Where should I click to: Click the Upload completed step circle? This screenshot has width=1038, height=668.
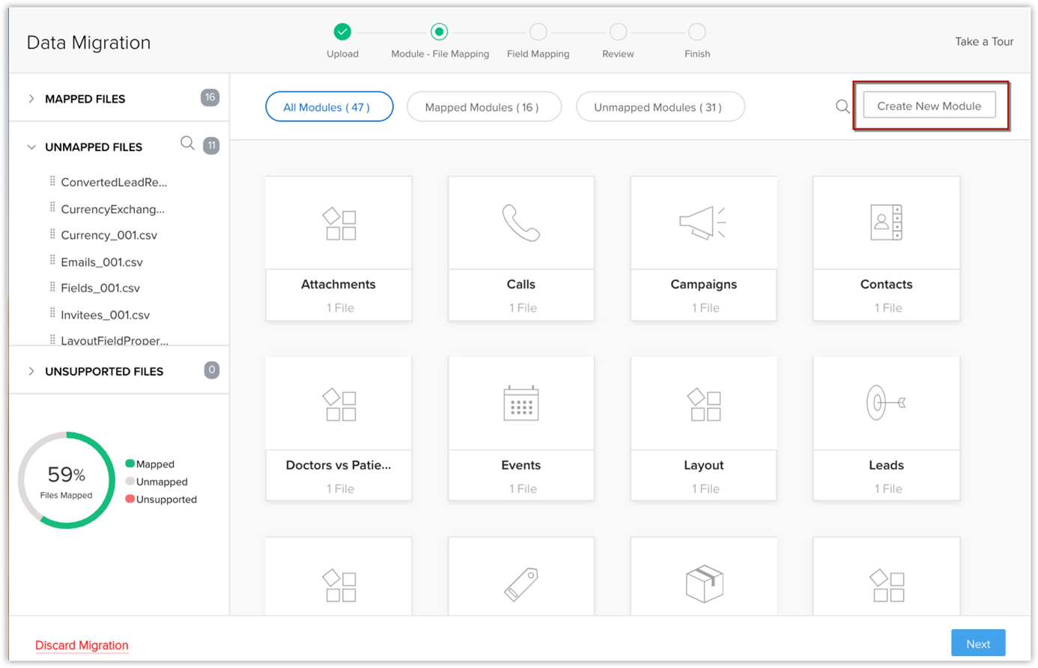(x=342, y=32)
